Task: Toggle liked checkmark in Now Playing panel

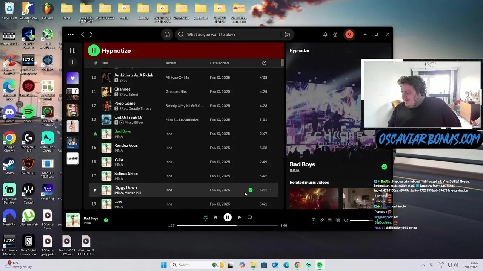Action: 384,167
